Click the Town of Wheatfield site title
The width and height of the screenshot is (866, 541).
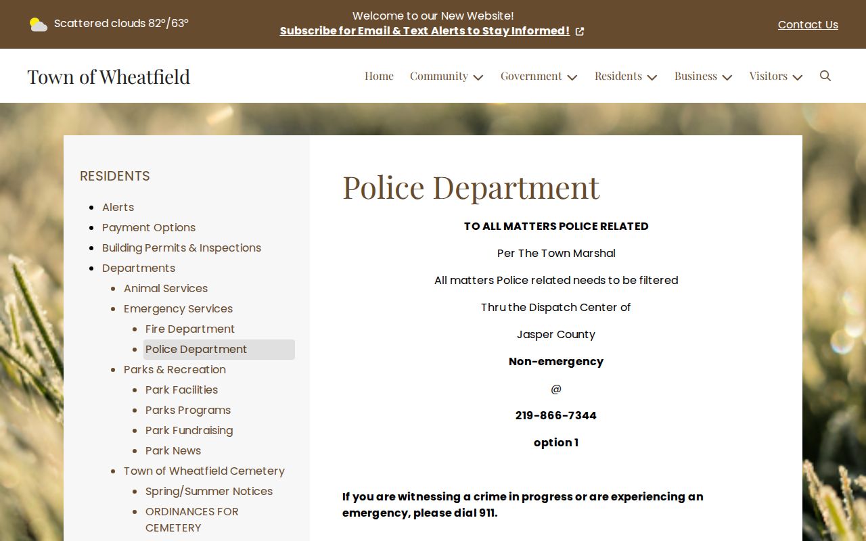coord(109,76)
